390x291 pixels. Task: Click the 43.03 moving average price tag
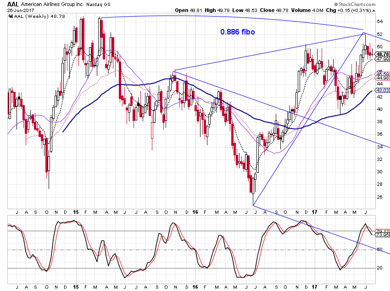coord(383,90)
